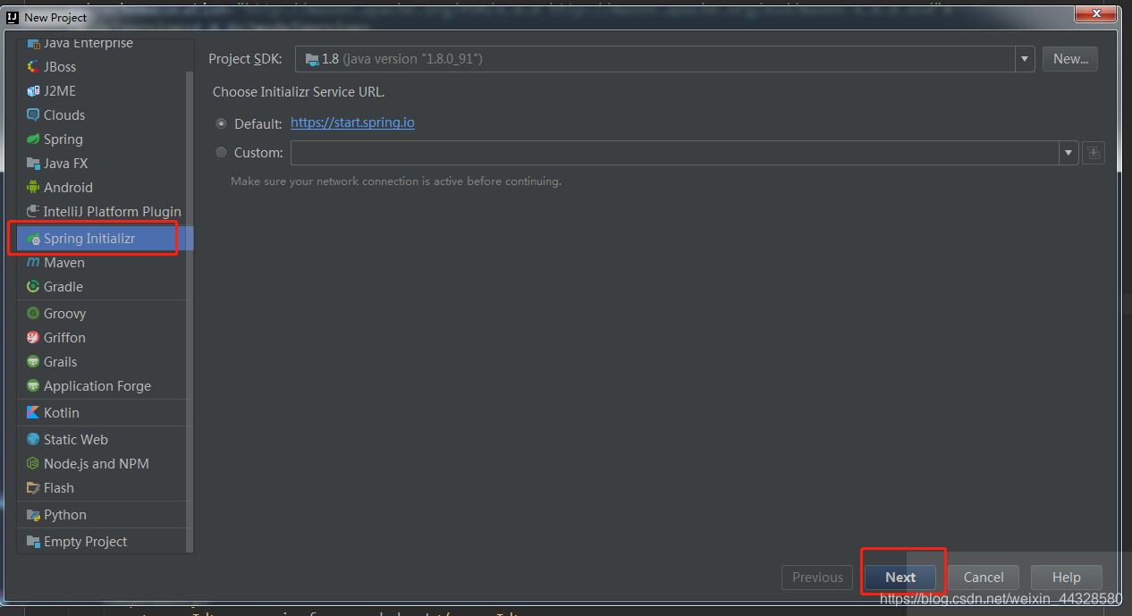The height and width of the screenshot is (616, 1132).
Task: Click the Android robot icon
Action: point(34,188)
